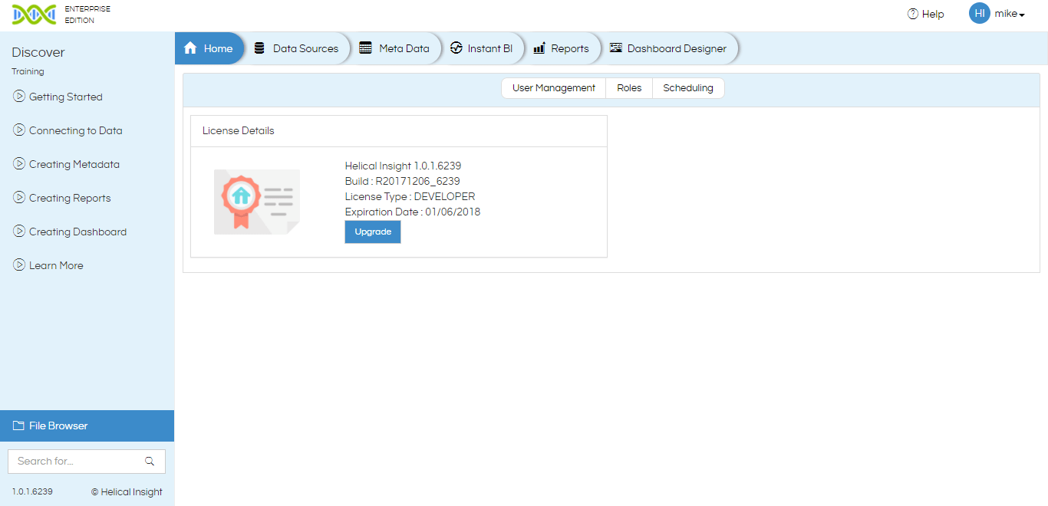Open the Scheduling section

(688, 88)
